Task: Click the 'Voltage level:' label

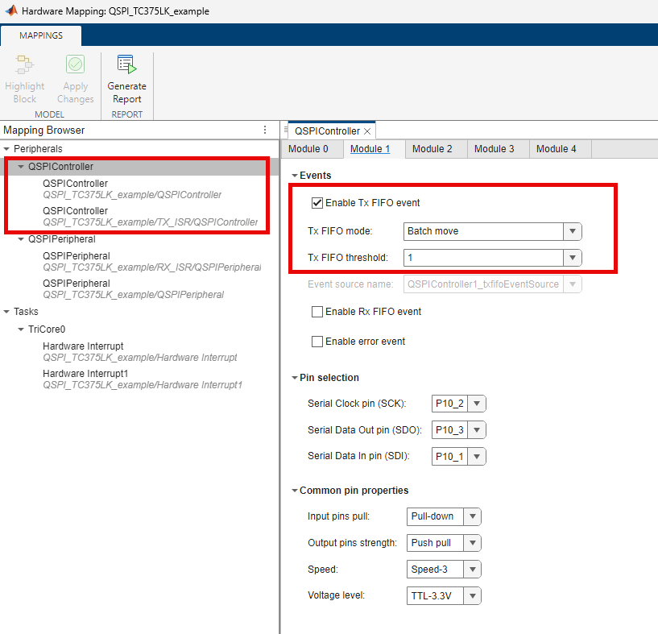Action: (x=336, y=595)
